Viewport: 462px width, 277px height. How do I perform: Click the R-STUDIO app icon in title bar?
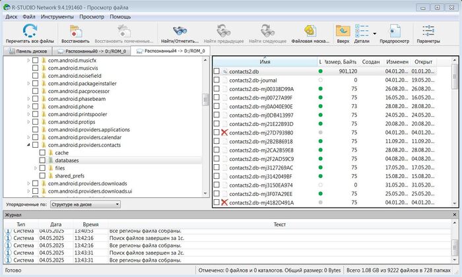(7, 7)
